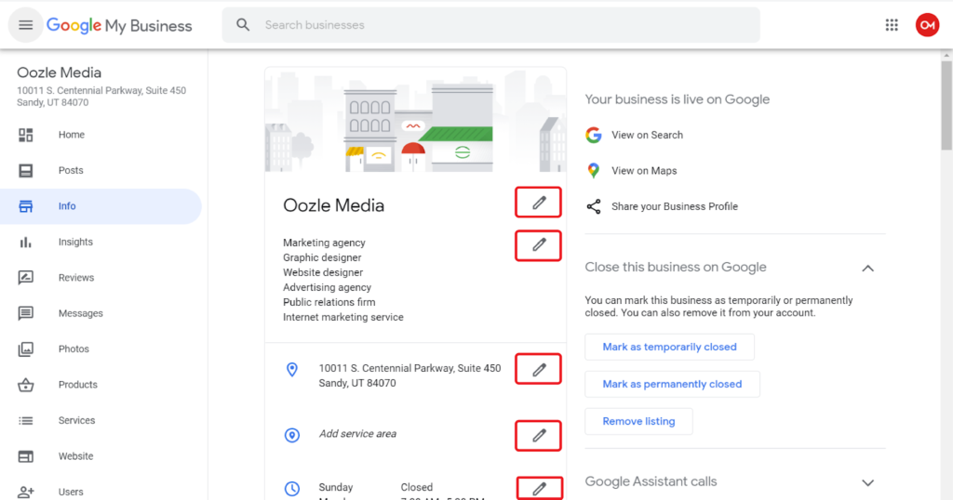Click View on Search link
The image size is (953, 500).
click(648, 135)
